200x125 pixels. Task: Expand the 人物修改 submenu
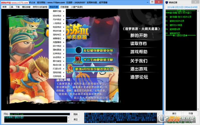click(57, 23)
